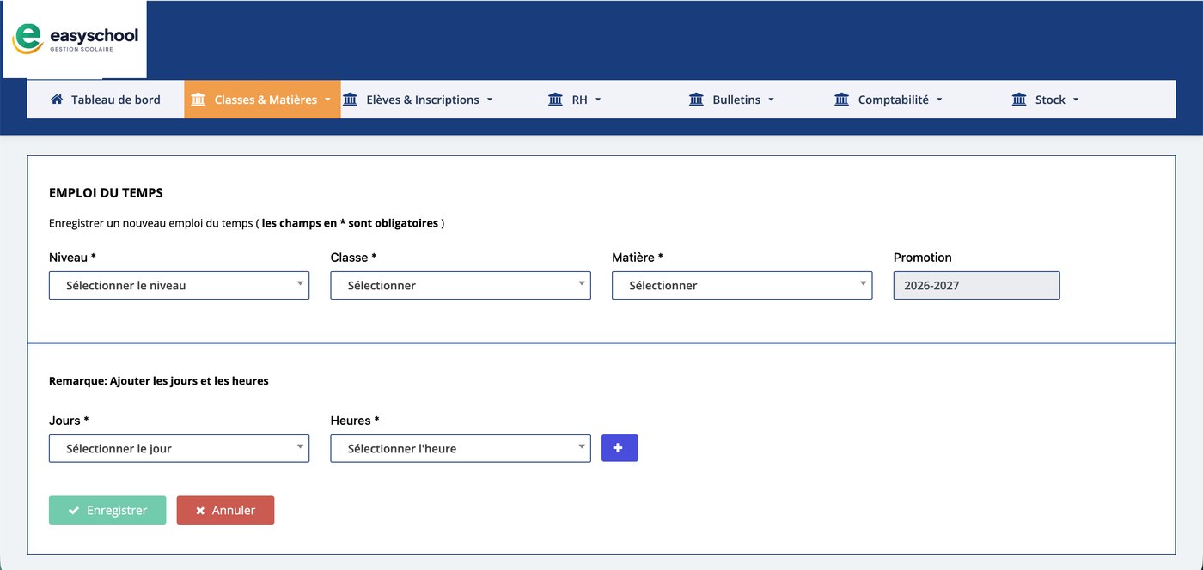
Task: Expand the Comptabilité menu caret
Action: pos(939,100)
